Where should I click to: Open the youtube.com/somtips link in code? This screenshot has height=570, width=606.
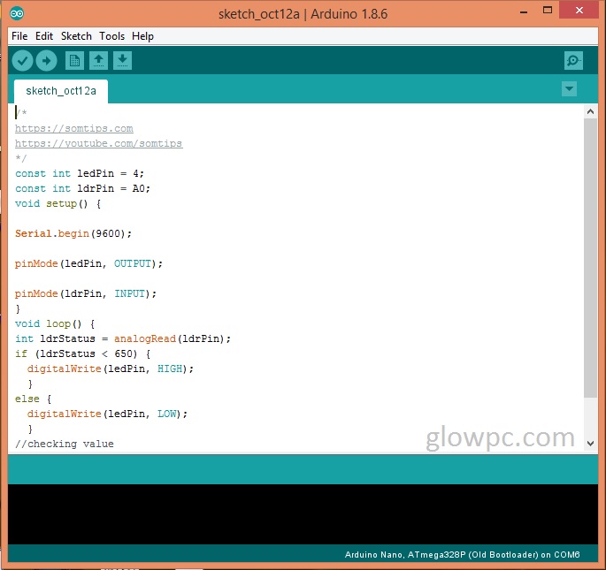(98, 143)
